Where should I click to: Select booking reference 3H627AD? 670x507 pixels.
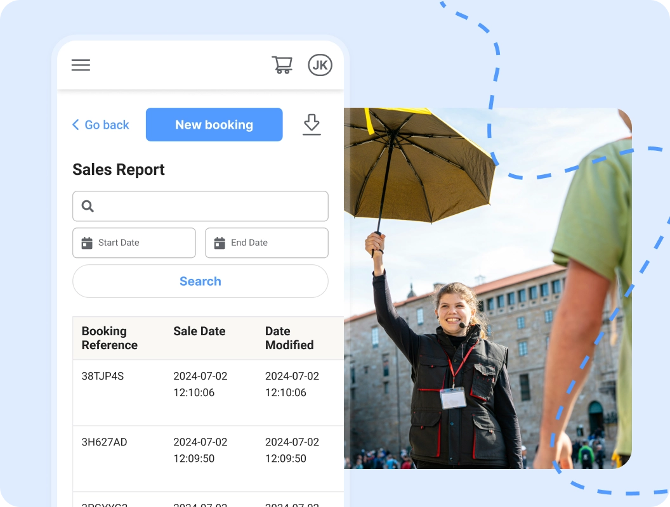click(104, 442)
